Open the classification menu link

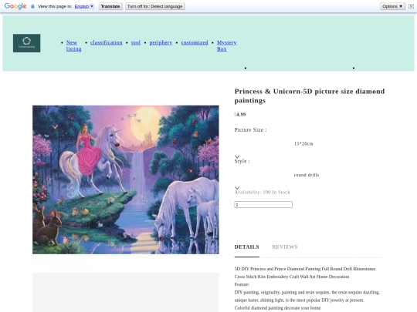tap(107, 42)
